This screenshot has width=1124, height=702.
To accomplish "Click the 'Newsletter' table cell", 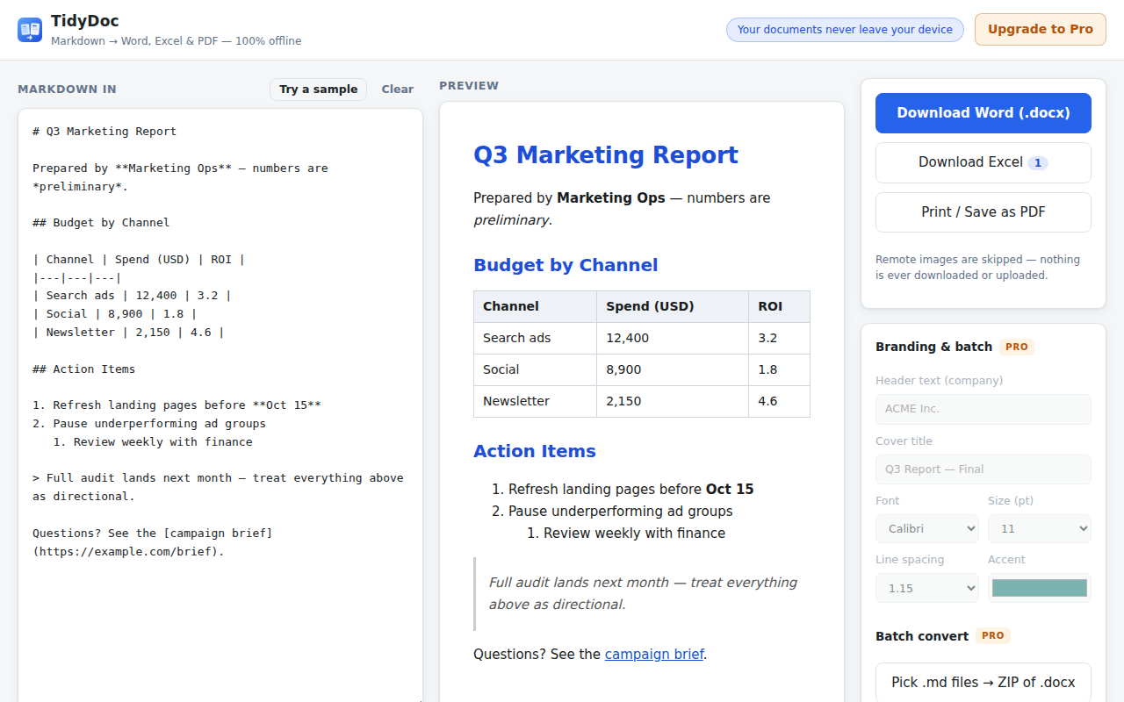I will tap(536, 402).
